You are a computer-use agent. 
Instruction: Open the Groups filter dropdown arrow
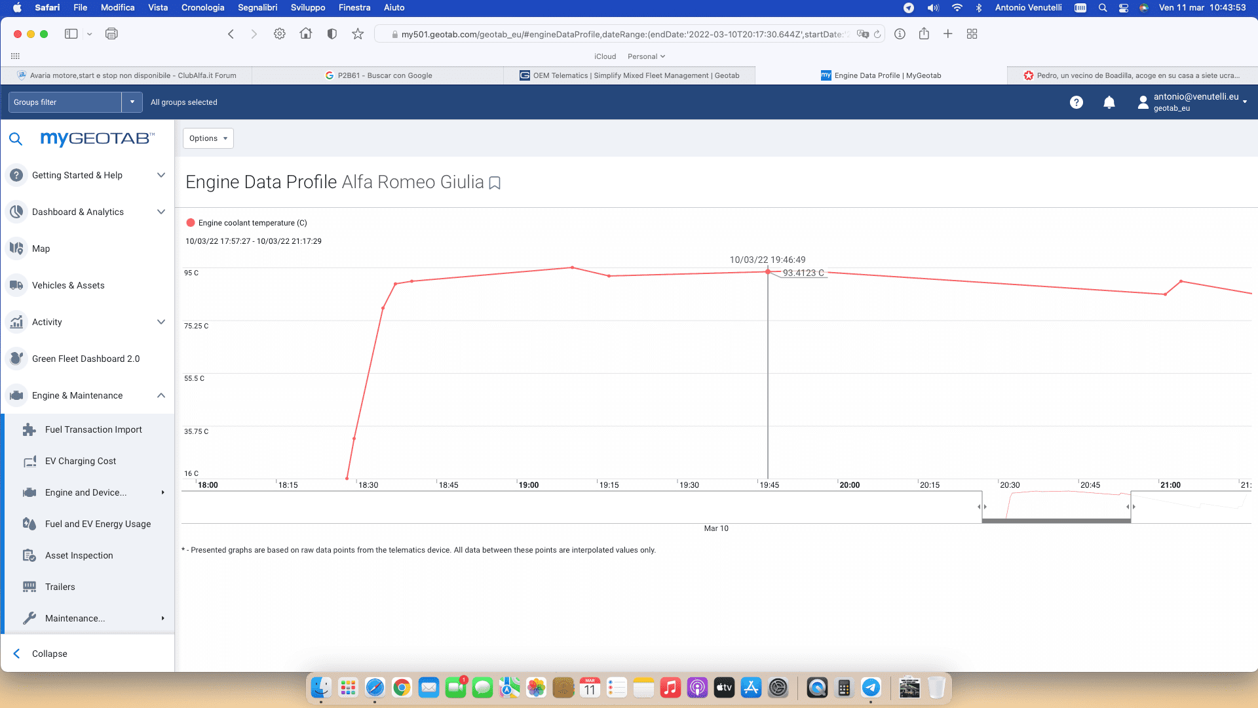(132, 102)
